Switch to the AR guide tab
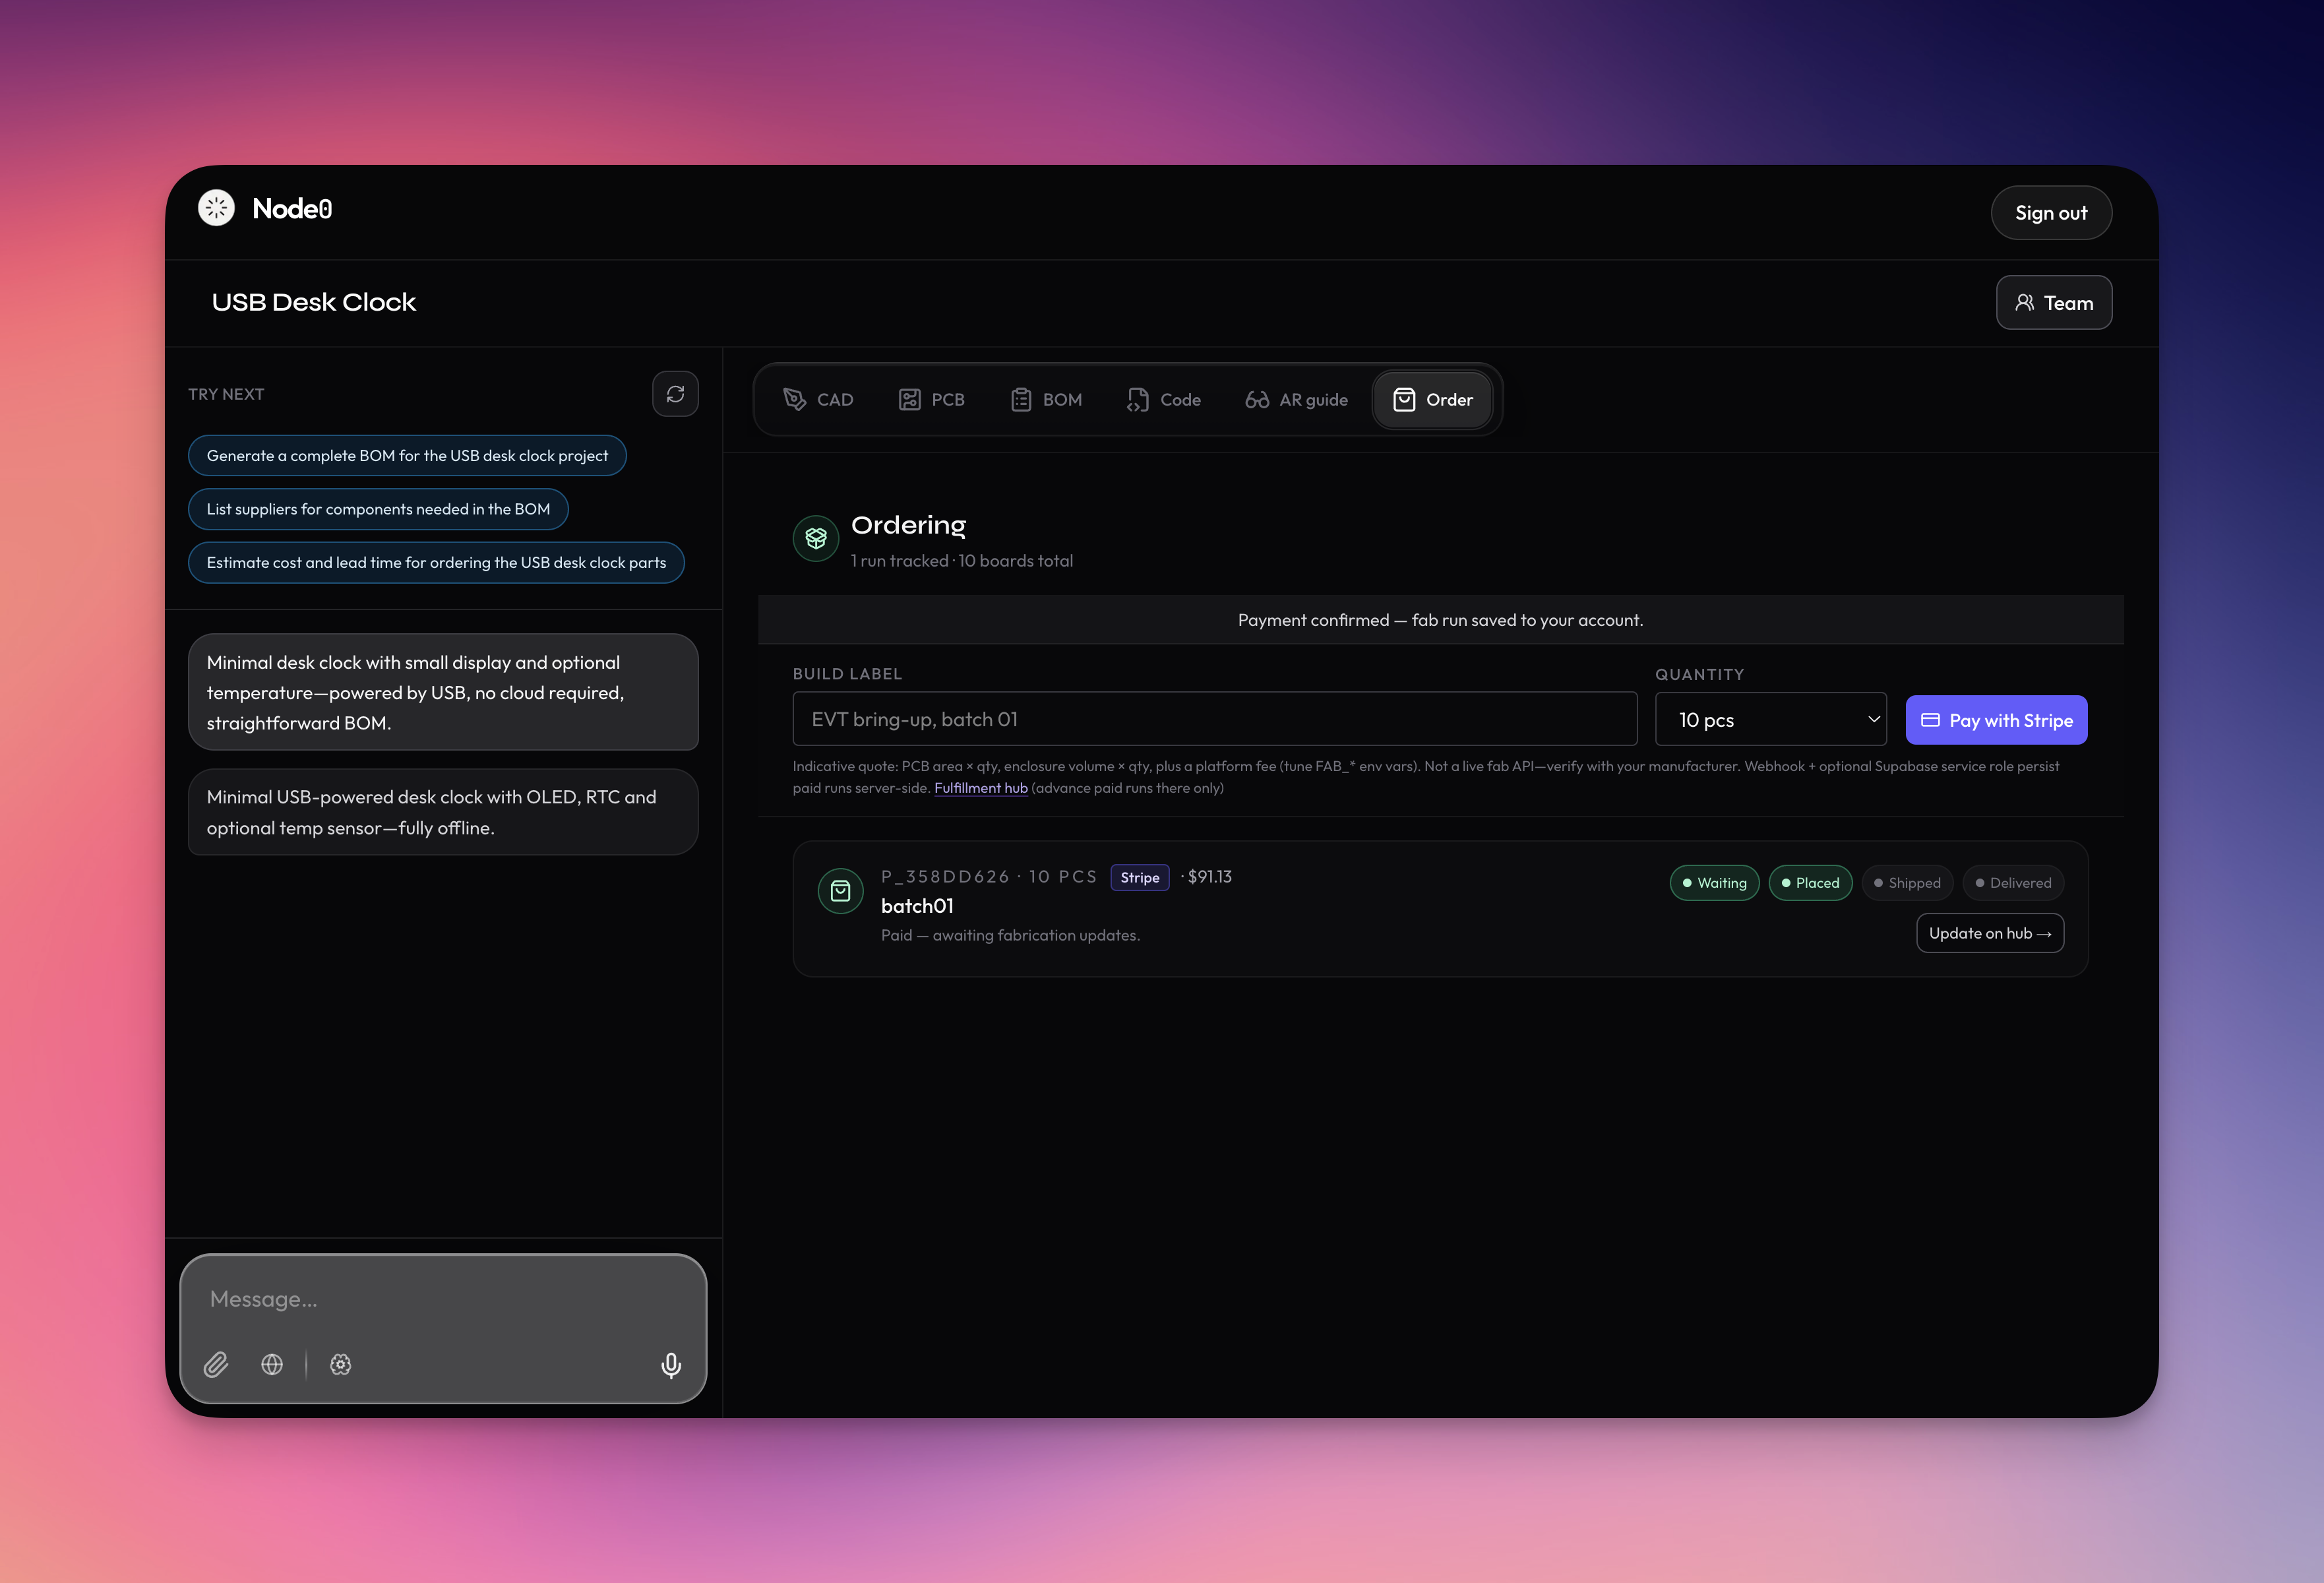The height and width of the screenshot is (1583, 2324). coord(1296,400)
